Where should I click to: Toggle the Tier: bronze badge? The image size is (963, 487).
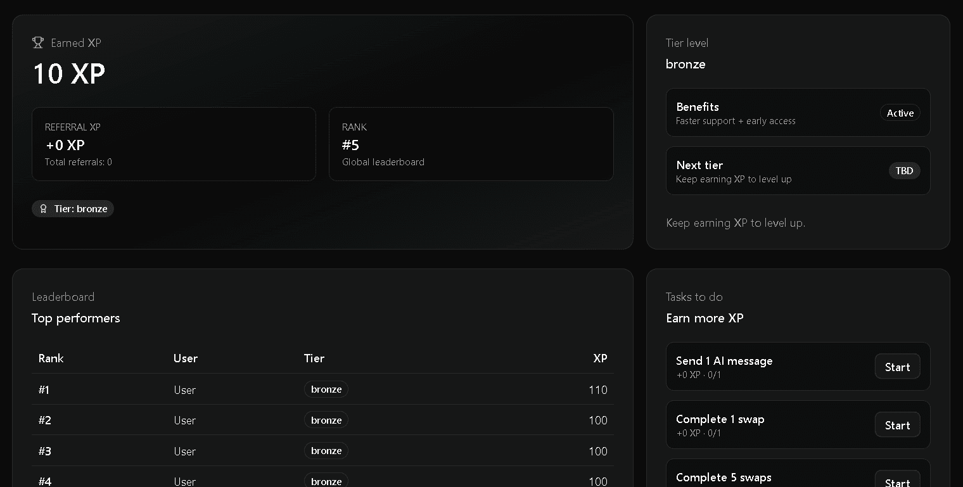click(x=73, y=208)
